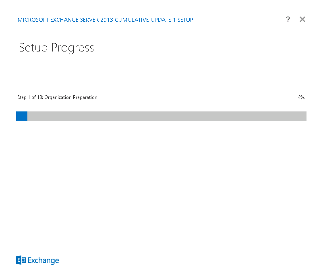Click the Setup Progress heading

[56, 48]
